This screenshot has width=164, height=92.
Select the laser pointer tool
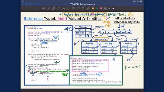point(88,8)
